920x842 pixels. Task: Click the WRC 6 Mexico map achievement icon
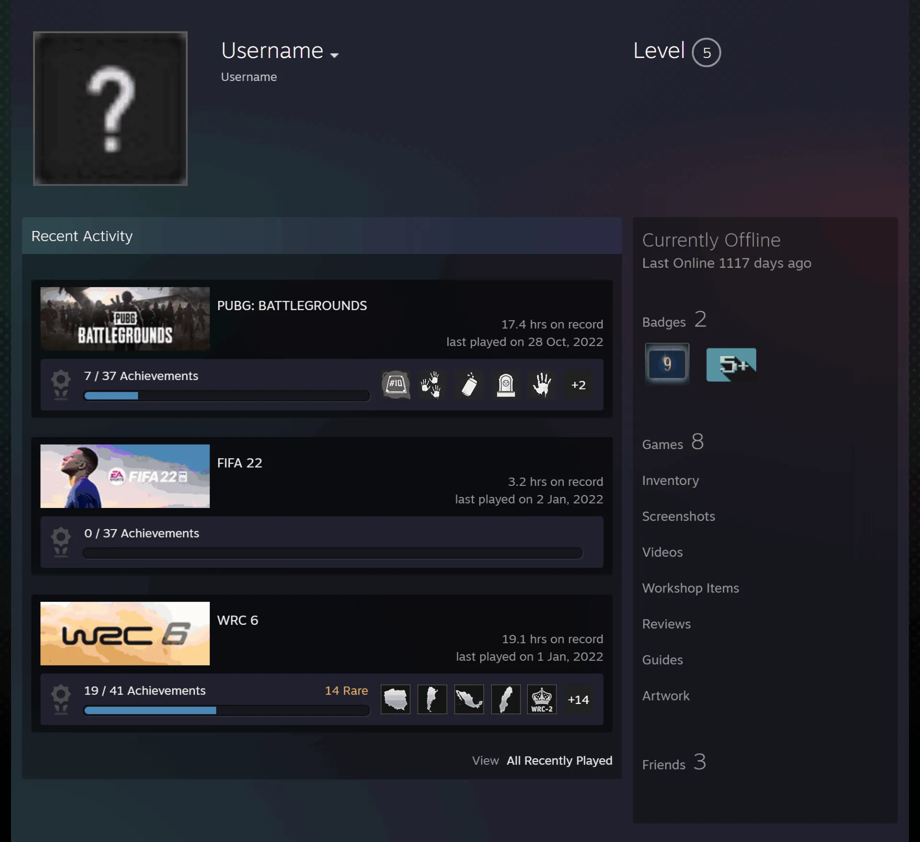[x=469, y=699]
